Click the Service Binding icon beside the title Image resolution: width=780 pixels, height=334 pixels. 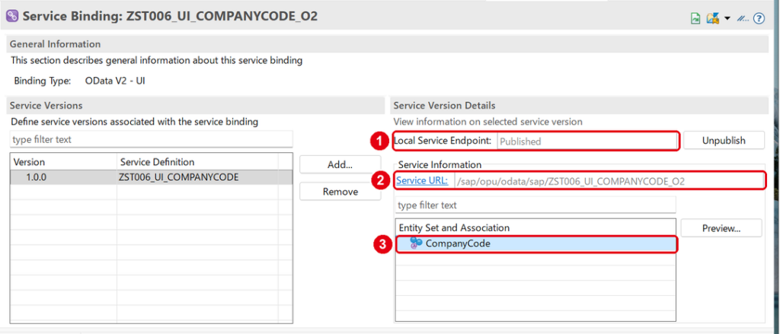point(12,17)
